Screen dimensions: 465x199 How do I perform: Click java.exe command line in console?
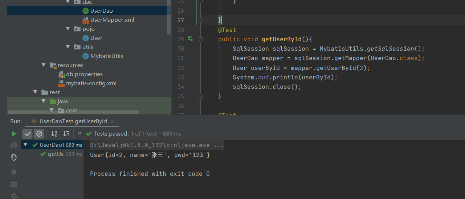point(157,145)
